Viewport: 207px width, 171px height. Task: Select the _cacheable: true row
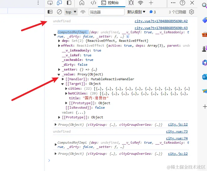pos(78,60)
